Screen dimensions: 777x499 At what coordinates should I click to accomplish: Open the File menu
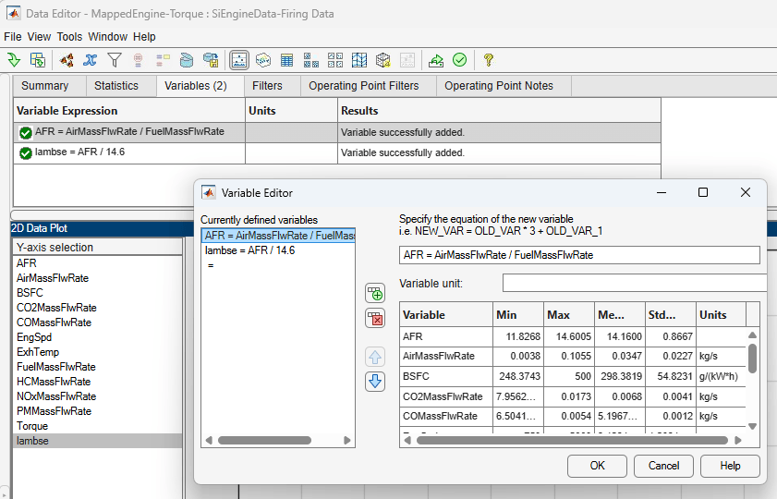point(12,37)
